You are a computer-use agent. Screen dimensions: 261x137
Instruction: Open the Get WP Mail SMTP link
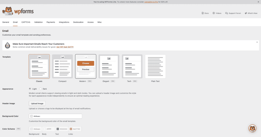65,47
